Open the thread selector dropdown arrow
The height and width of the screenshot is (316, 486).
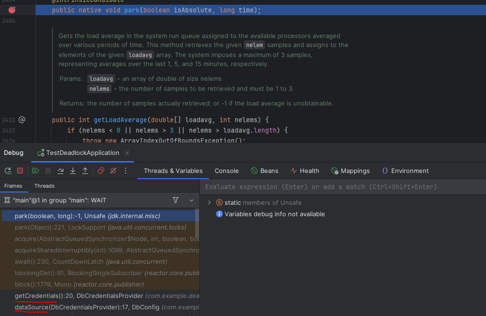(x=191, y=200)
